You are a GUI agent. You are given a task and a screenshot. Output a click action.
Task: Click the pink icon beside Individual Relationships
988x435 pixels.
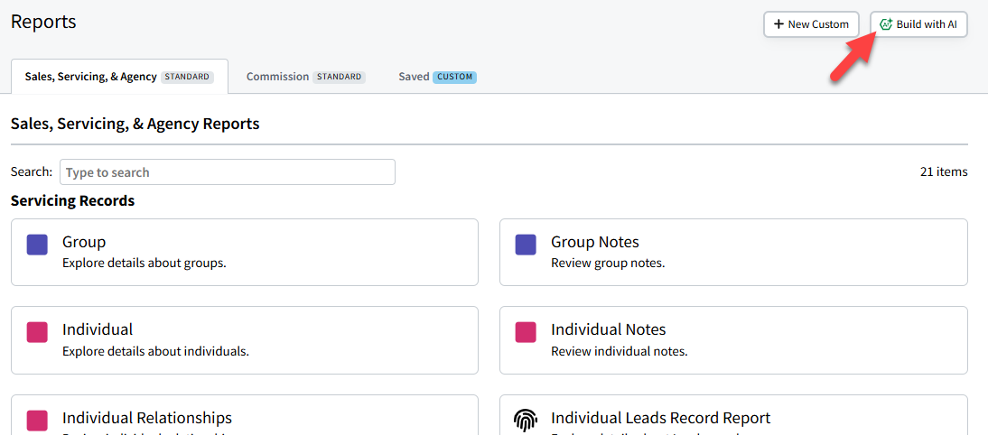pyautogui.click(x=37, y=420)
